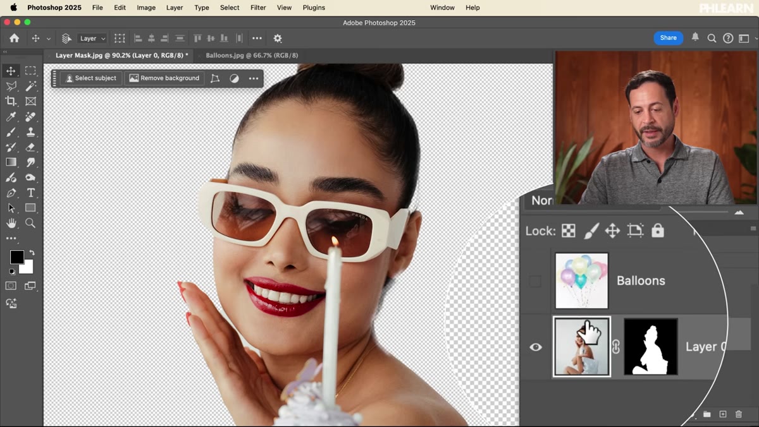Click the Select subject button

coord(91,78)
